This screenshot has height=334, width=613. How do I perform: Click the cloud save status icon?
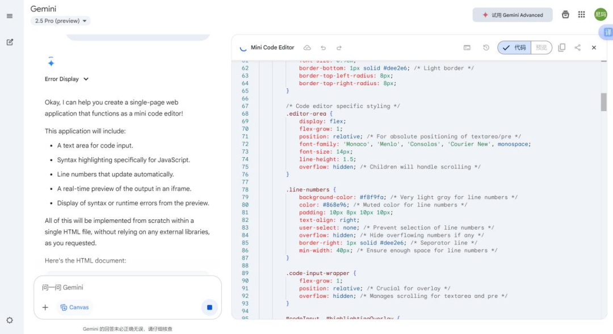coord(307,48)
